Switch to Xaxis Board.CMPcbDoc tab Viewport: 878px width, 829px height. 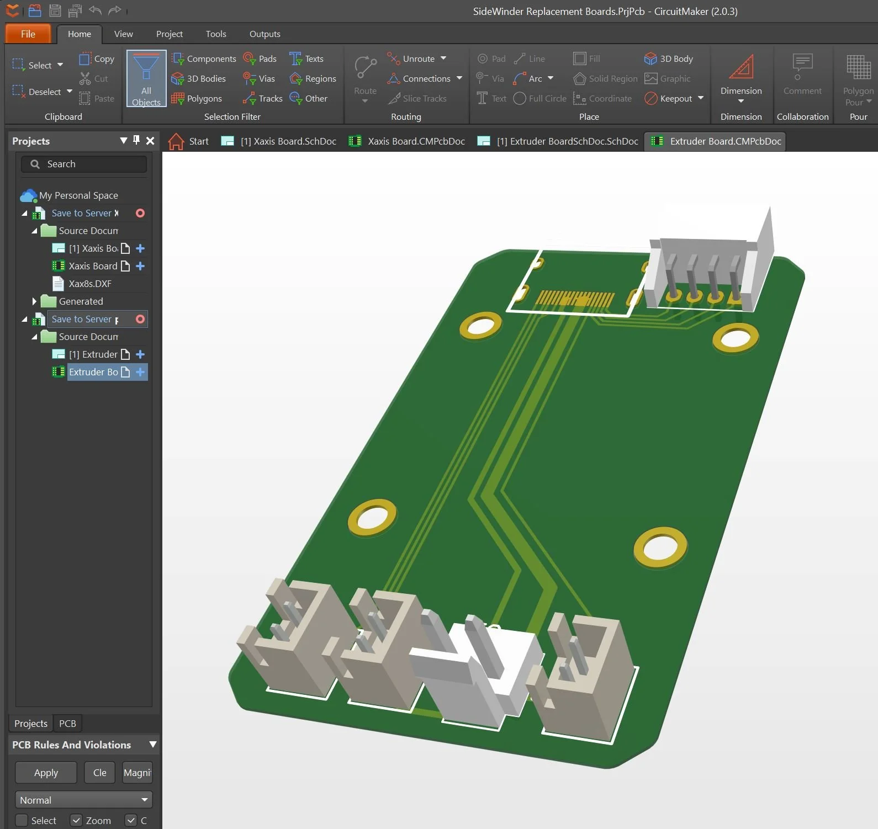click(x=407, y=141)
